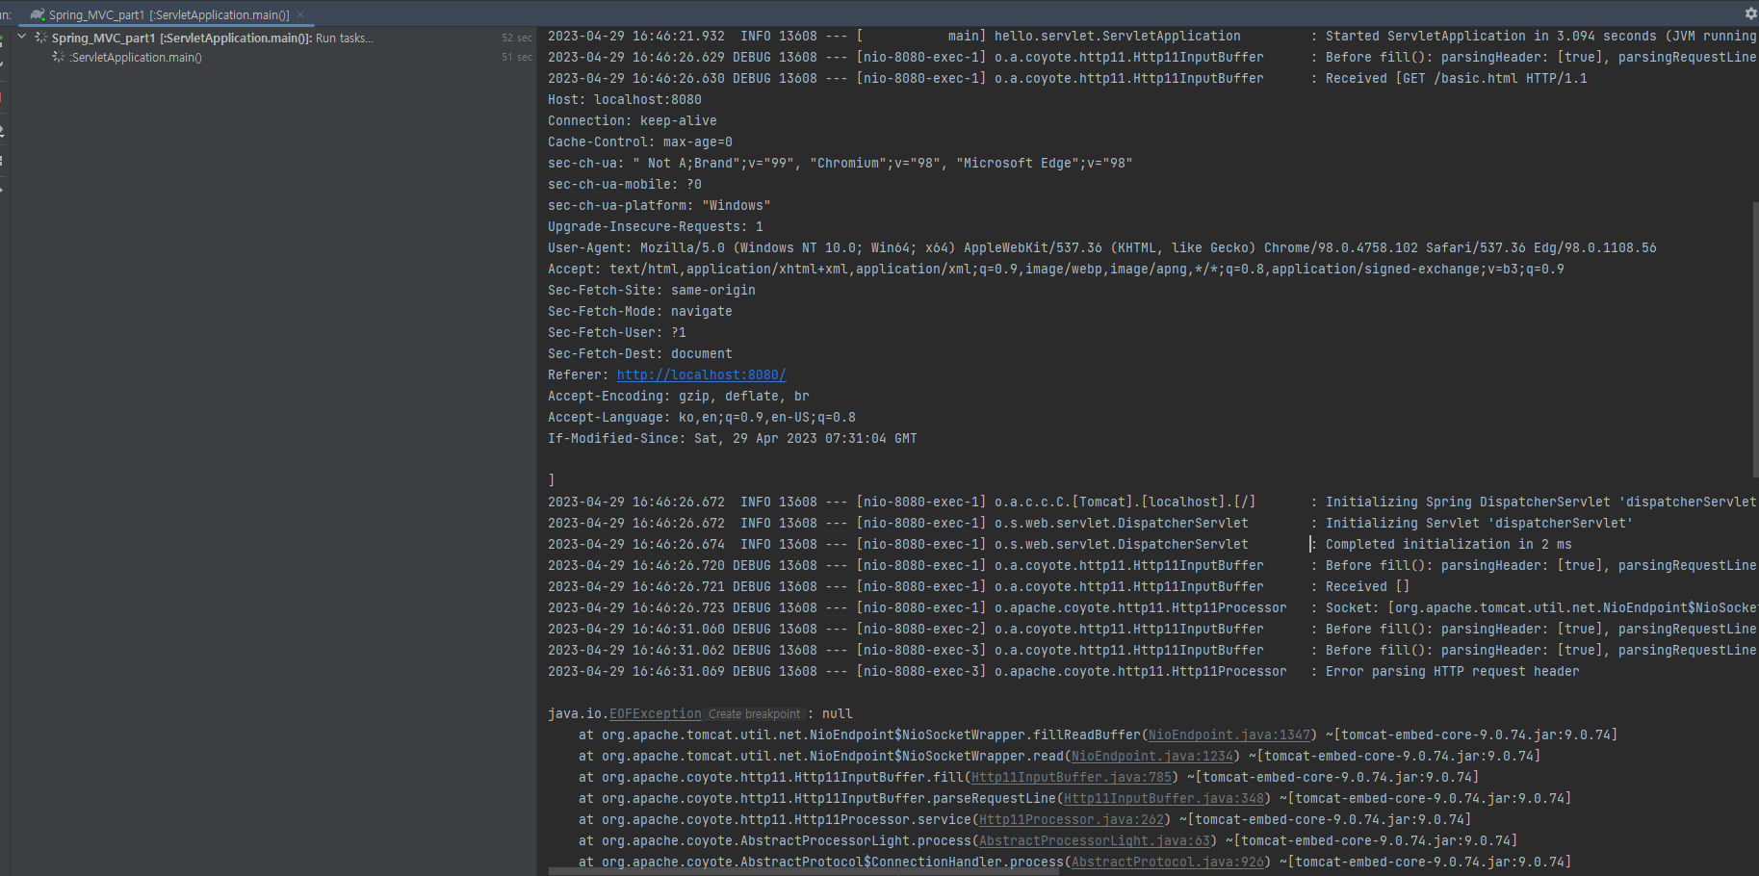Click the 51 sec duration label
1759x876 pixels.
pyautogui.click(x=517, y=57)
